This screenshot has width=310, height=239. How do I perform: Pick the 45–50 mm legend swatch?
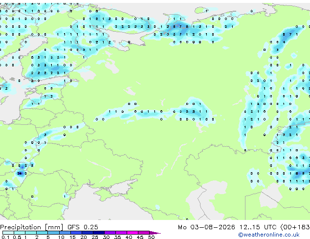pos(144,233)
